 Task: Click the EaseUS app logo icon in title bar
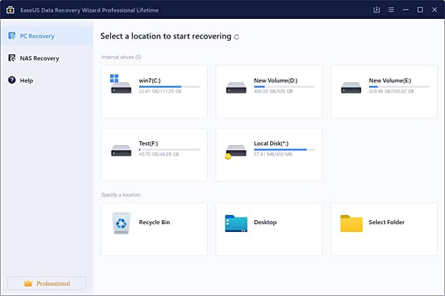(x=10, y=10)
